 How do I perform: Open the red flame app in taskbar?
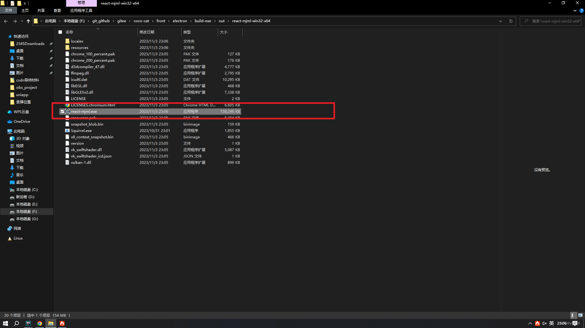pos(62,323)
